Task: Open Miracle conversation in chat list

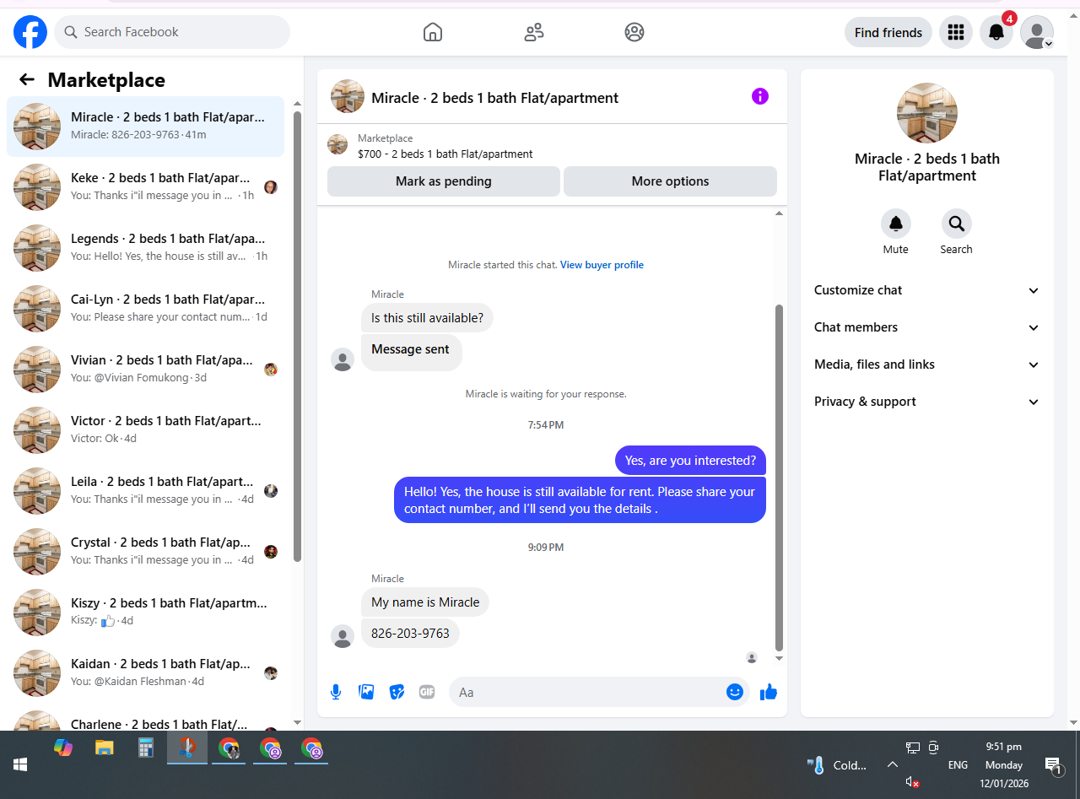Action: (x=145, y=127)
